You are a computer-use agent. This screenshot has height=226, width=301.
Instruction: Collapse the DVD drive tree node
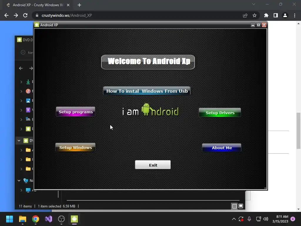click(19, 140)
